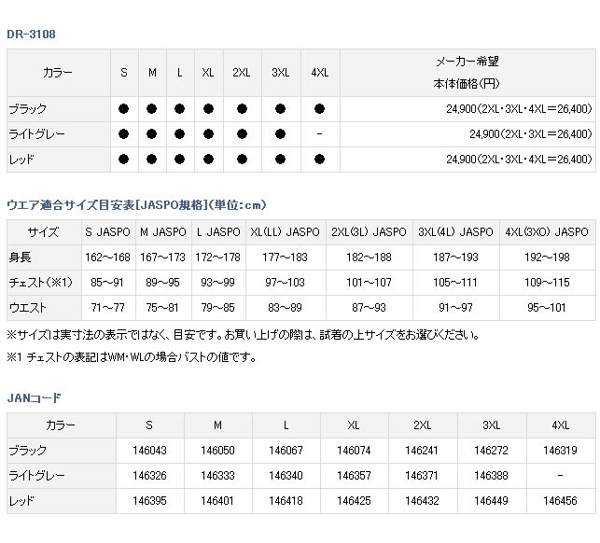Click availability dot for ライトグレー in 3XL
600x543 pixels.
[x=281, y=134]
